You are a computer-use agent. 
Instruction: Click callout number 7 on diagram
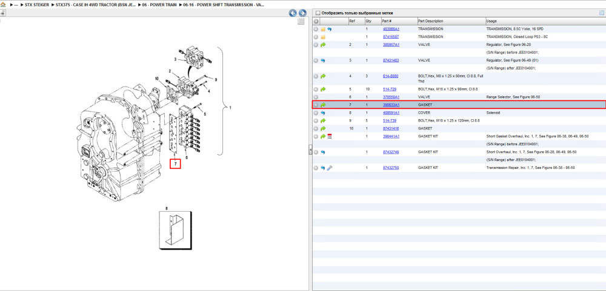(176, 164)
